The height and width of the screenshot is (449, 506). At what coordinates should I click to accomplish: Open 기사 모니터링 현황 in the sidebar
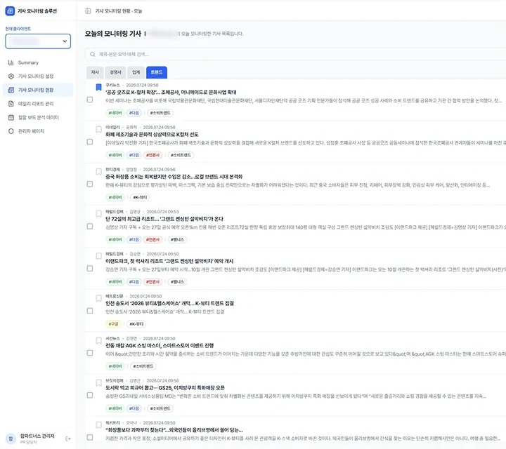(x=38, y=90)
